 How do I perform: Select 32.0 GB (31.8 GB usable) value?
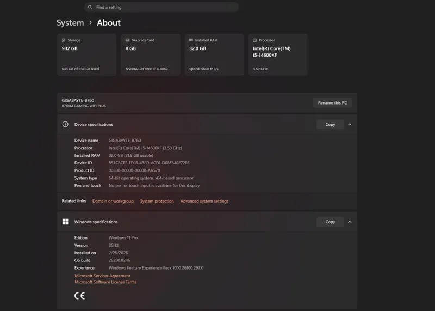(131, 155)
